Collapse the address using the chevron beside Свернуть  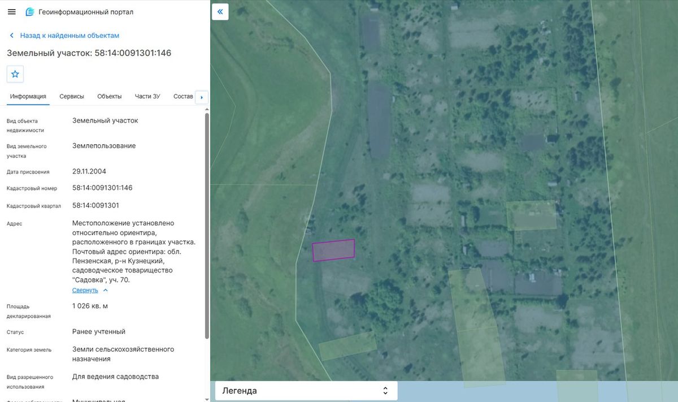[x=106, y=291]
